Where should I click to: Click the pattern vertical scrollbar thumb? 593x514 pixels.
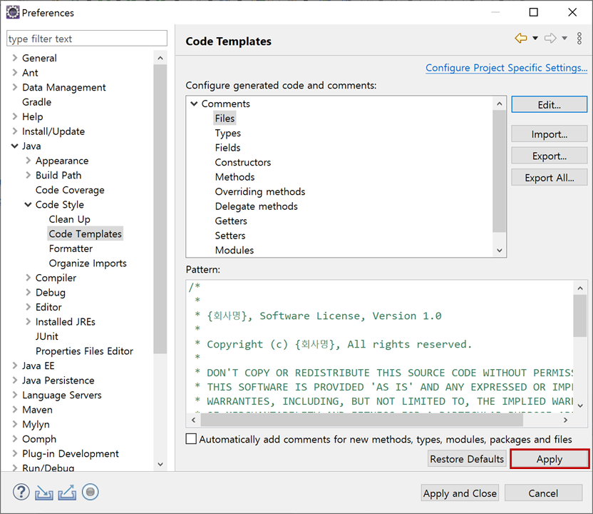coord(579,316)
